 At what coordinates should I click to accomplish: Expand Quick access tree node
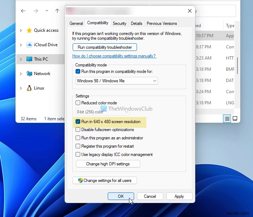[x=21, y=30]
